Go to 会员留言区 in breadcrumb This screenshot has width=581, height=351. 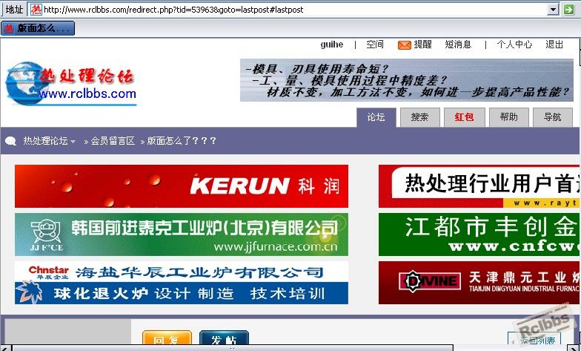click(x=113, y=141)
